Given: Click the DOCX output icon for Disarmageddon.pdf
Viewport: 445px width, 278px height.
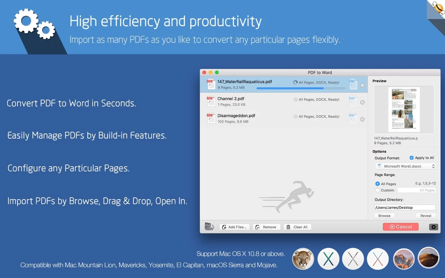Looking at the screenshot, I should point(353,118).
